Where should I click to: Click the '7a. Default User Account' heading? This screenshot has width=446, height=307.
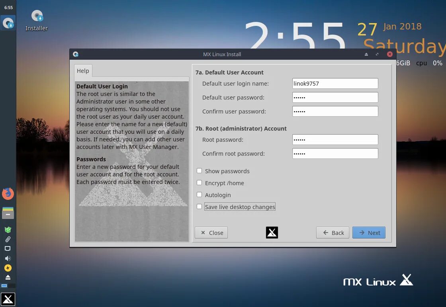229,72
